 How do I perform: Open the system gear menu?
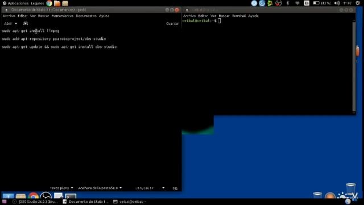point(358,3)
